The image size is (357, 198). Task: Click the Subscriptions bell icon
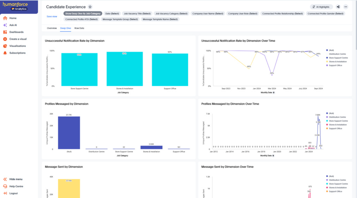(5, 53)
